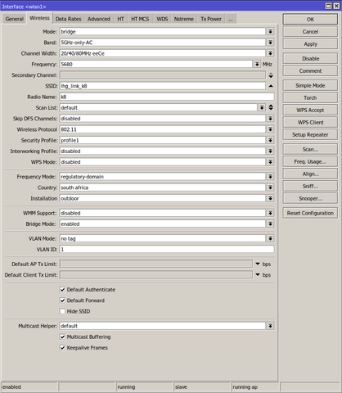Switch to the General tab
Viewport: 342px width, 393px height.
coord(14,19)
